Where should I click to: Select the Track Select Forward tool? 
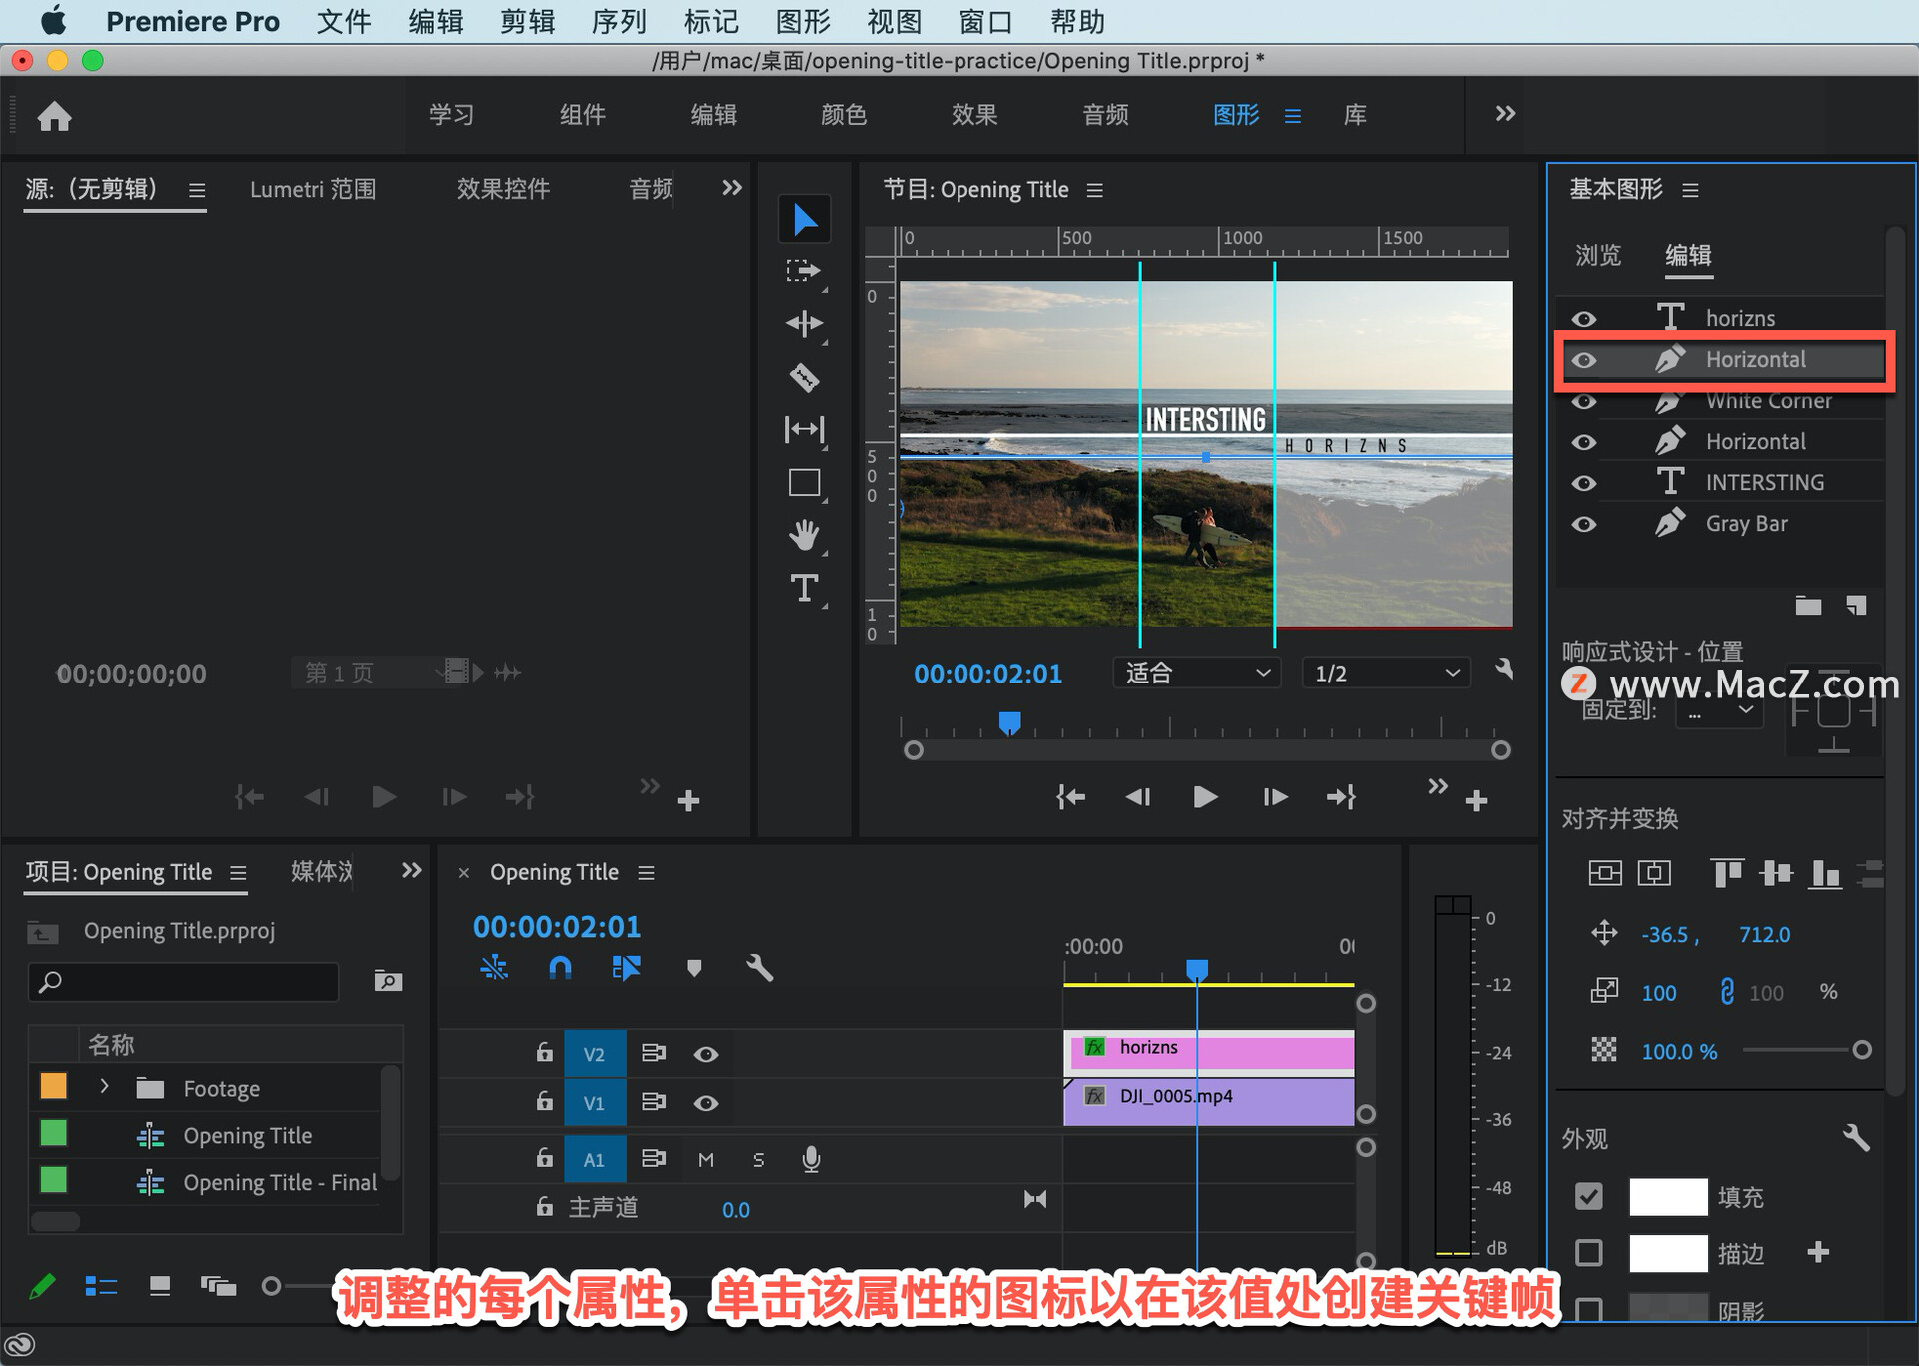tap(802, 271)
